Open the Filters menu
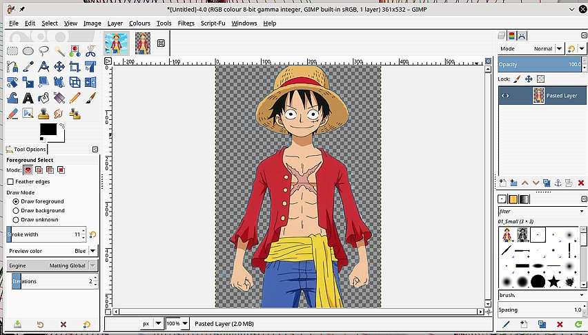Viewport: 588px width, 335px height. tap(186, 23)
